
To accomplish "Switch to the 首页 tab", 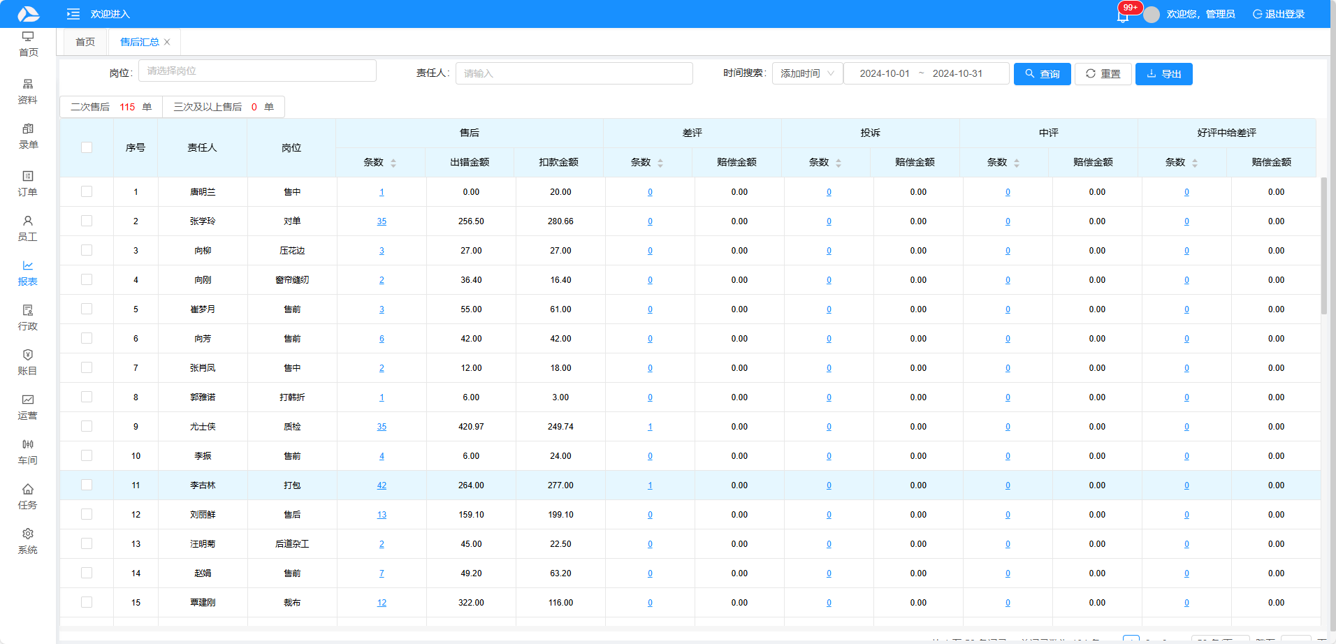I will pos(85,42).
